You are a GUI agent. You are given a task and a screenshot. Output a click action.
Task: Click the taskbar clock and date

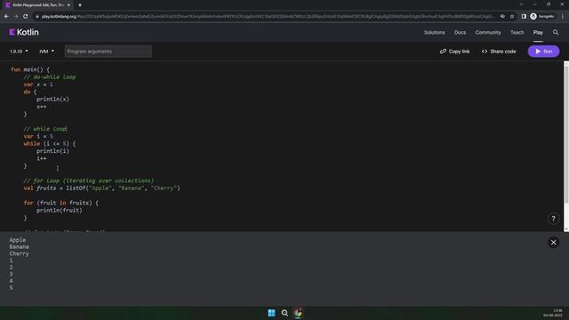click(x=553, y=313)
